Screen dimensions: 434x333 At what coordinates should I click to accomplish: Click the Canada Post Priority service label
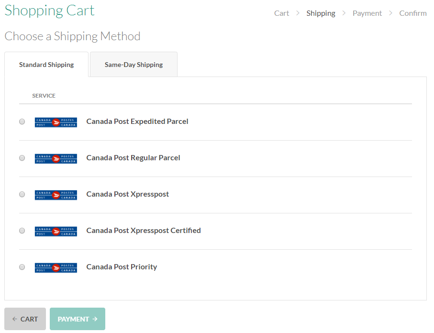tap(122, 267)
